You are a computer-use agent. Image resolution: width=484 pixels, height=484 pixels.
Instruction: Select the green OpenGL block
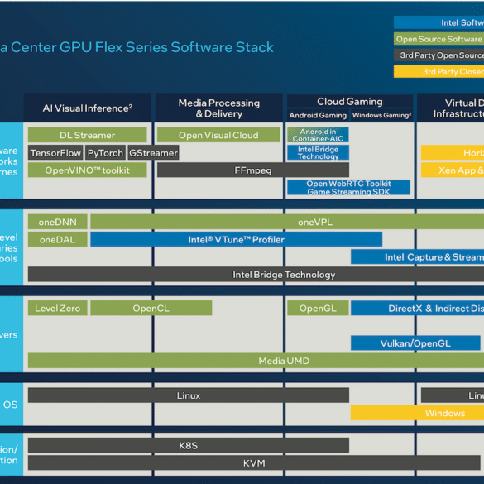pos(318,308)
